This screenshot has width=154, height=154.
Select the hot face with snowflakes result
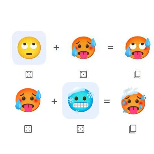134,101
